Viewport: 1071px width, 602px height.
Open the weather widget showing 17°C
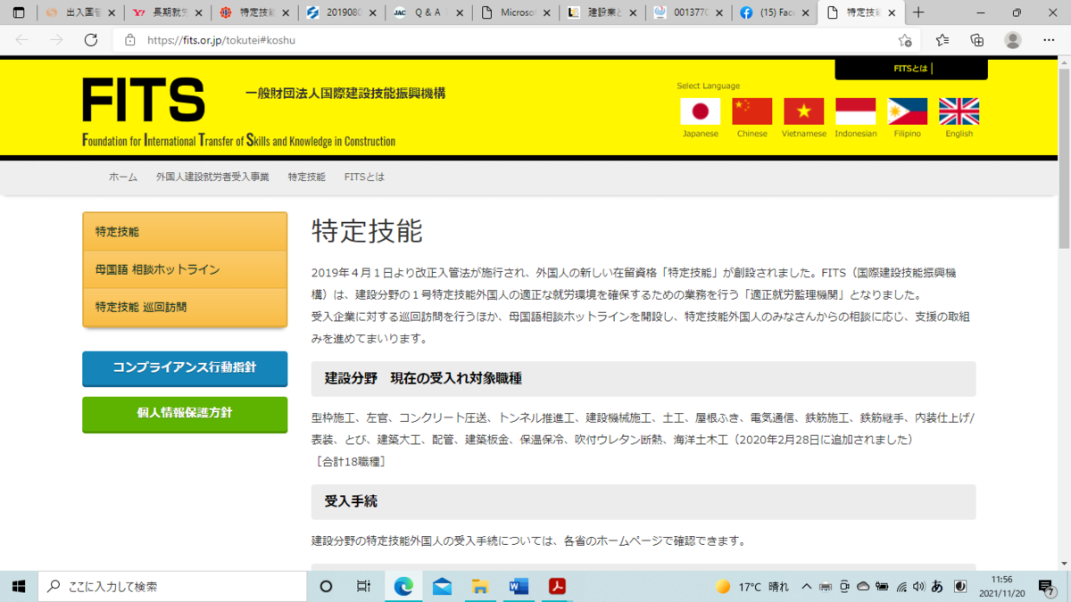[752, 587]
